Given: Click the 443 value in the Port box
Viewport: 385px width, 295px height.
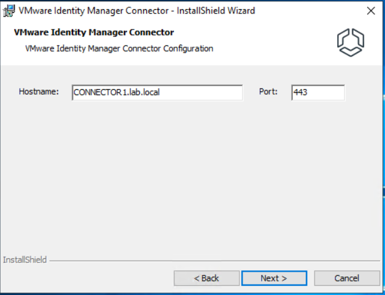Looking at the screenshot, I should (x=300, y=92).
